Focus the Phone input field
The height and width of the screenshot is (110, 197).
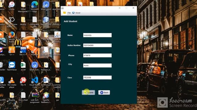coord(97,55)
